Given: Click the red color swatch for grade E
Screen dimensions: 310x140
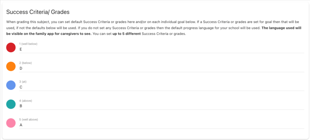Looking at the screenshot, I should tap(11, 47).
